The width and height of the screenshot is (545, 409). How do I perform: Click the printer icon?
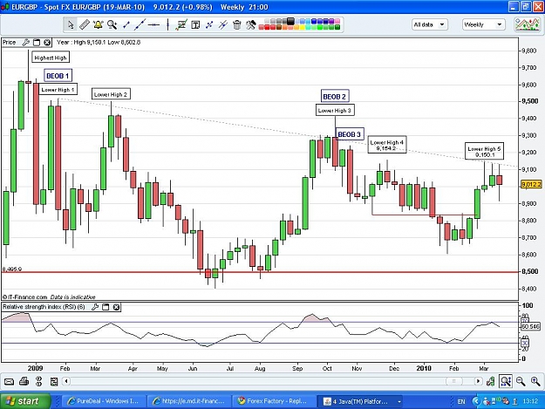(24, 382)
